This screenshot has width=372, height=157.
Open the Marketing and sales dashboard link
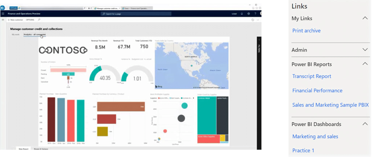click(315, 136)
